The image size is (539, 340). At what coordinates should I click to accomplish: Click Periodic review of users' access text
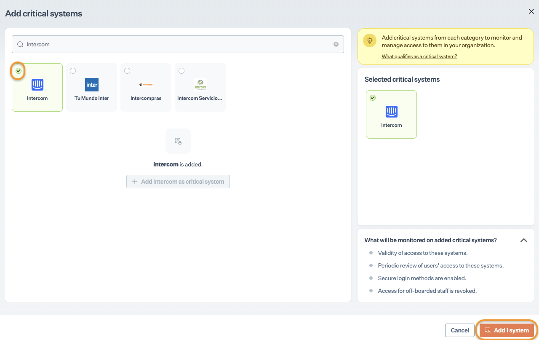(441, 265)
